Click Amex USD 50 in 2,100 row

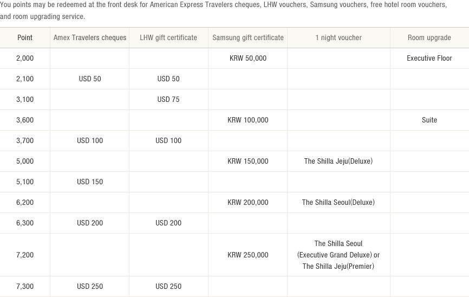click(90, 79)
